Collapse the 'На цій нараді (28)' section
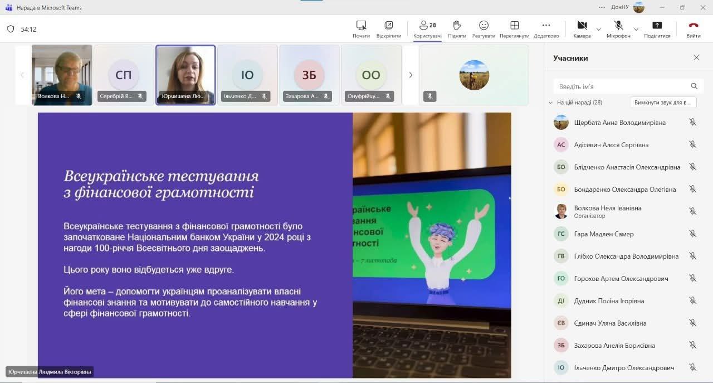 [551, 103]
